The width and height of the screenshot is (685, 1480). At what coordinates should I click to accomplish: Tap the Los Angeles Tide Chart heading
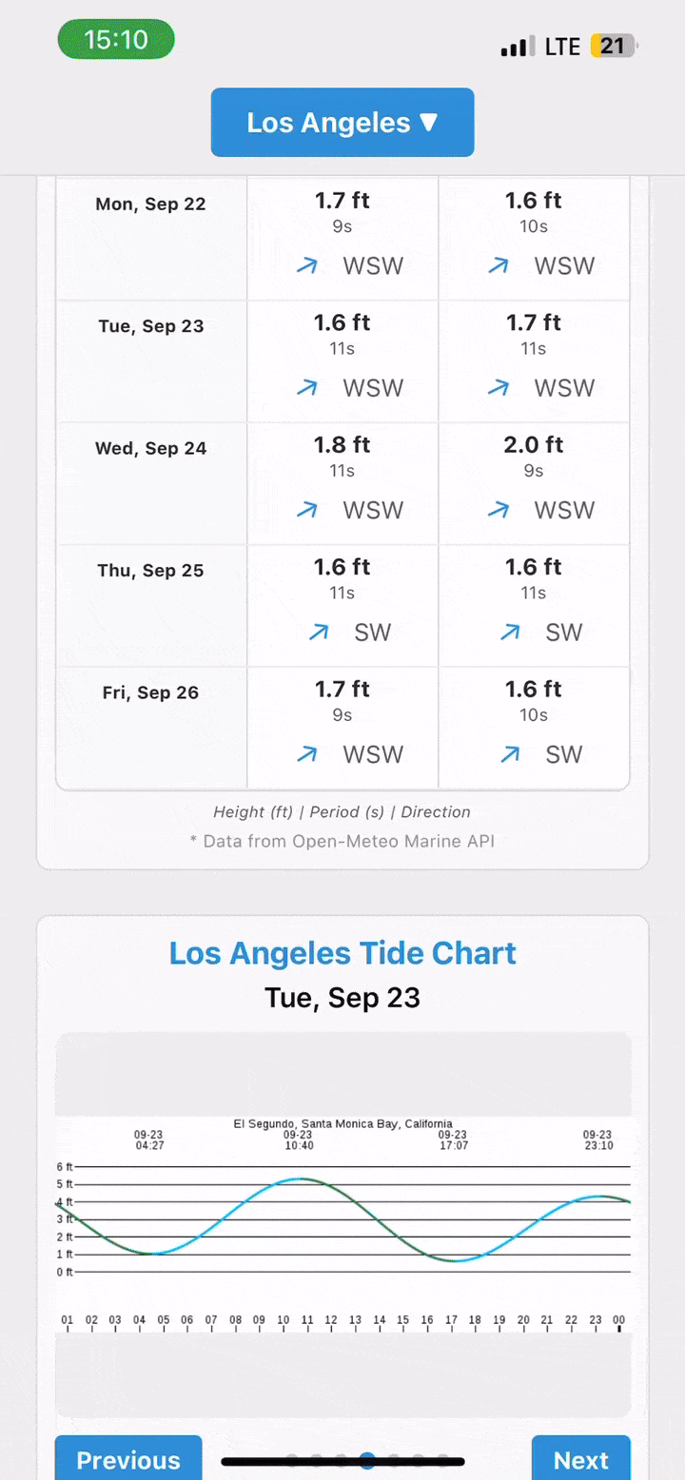click(342, 953)
